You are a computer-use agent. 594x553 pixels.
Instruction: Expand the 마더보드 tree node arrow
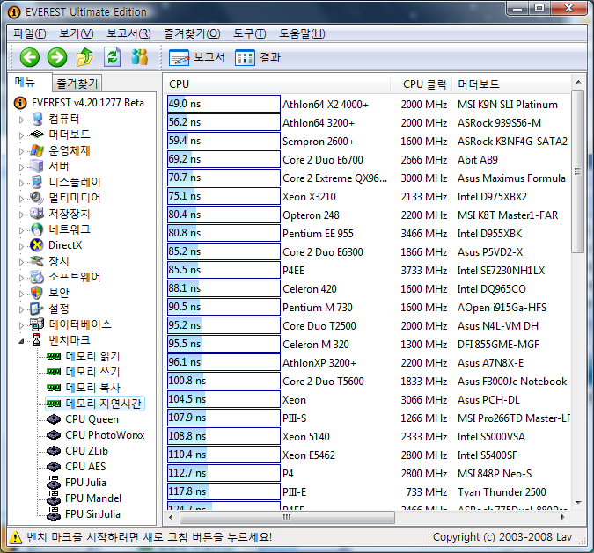(x=21, y=135)
